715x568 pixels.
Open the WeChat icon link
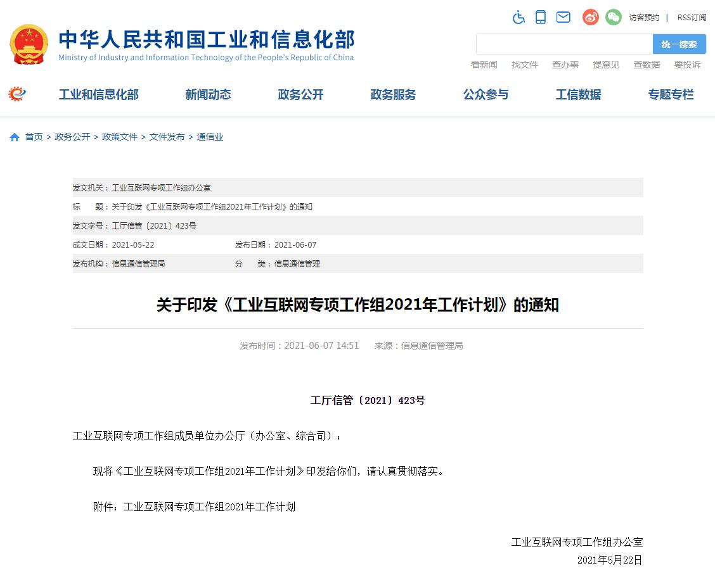point(613,17)
